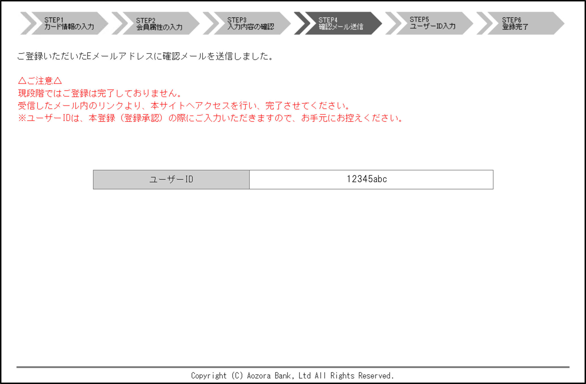Click the active STEP4 確認メール送信 step

(x=341, y=23)
